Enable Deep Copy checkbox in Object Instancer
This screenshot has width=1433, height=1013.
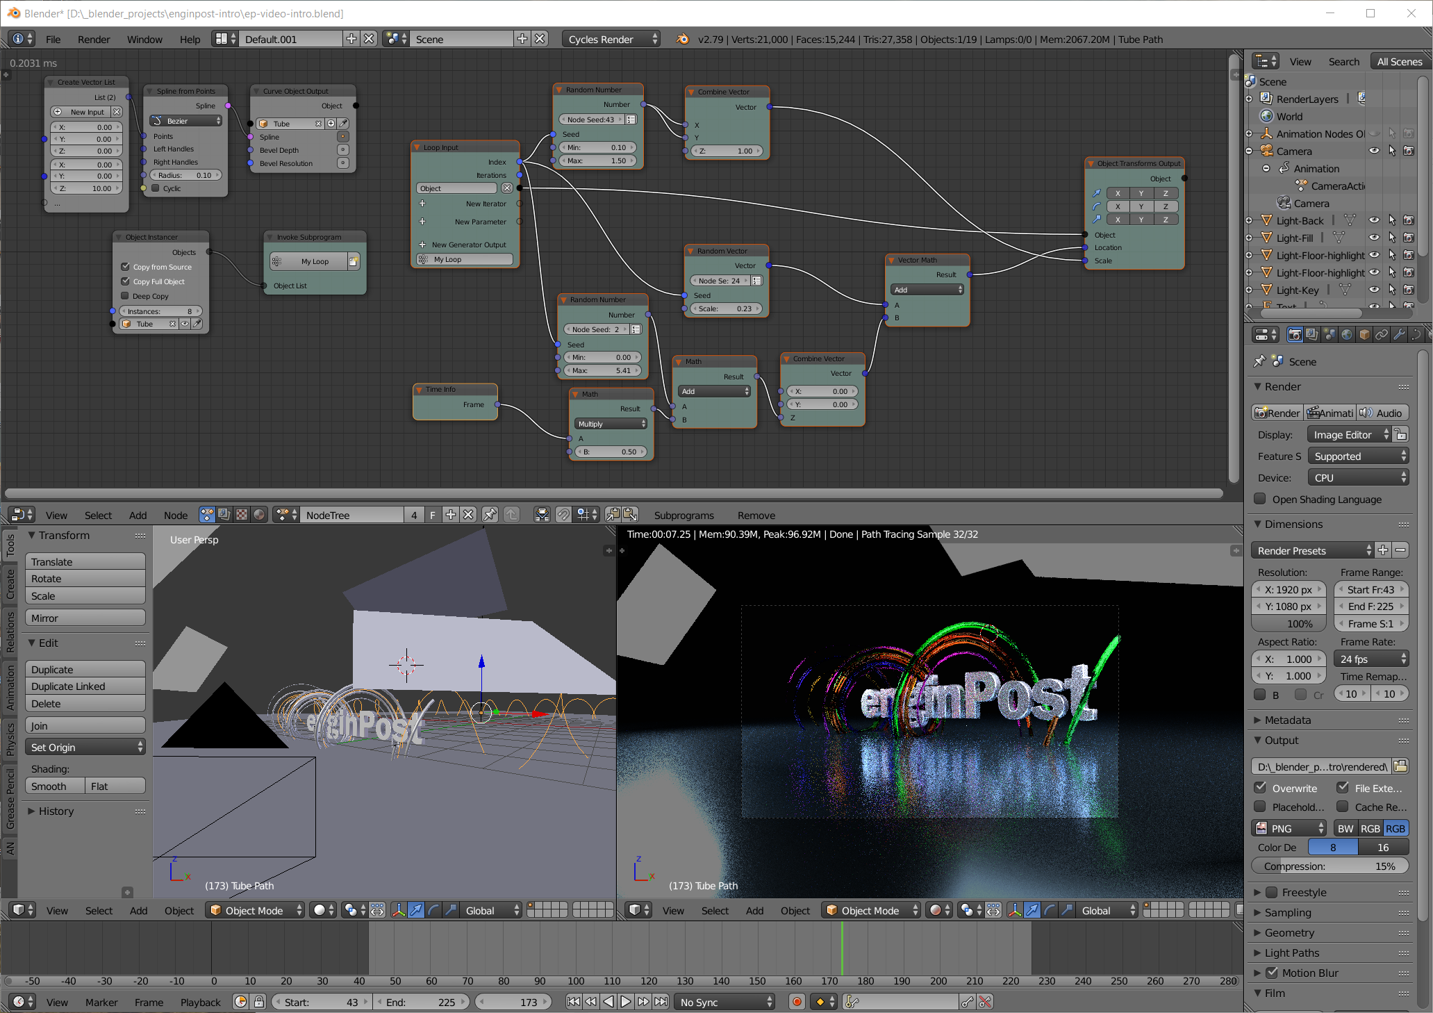126,295
